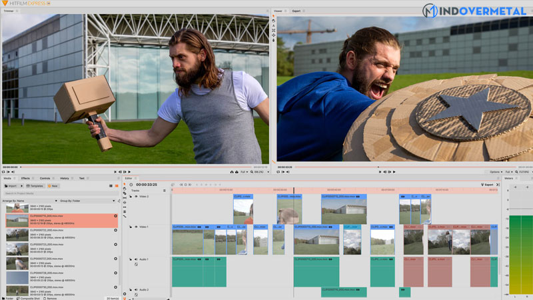
Task: Open the Export tab beside Viewer
Action: 297,11
